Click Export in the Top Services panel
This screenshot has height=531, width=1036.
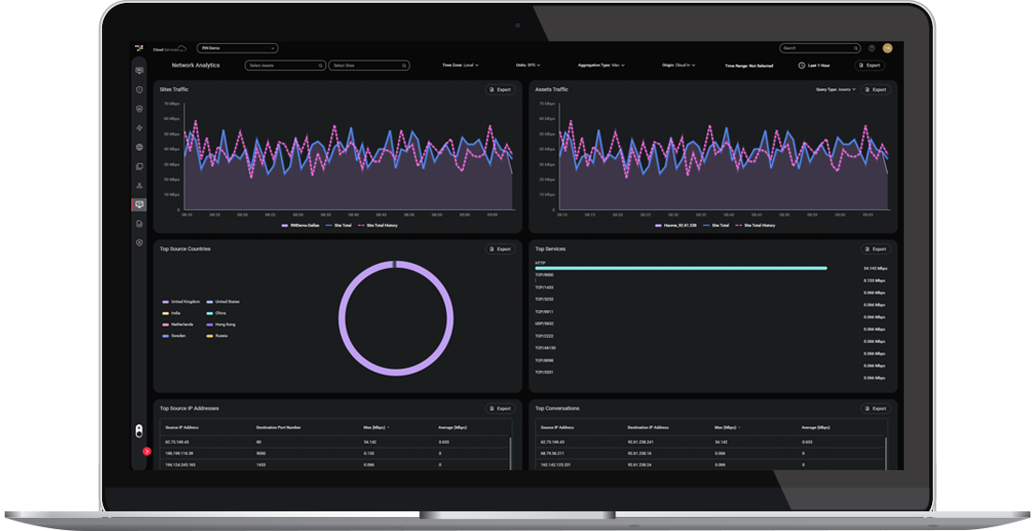875,249
